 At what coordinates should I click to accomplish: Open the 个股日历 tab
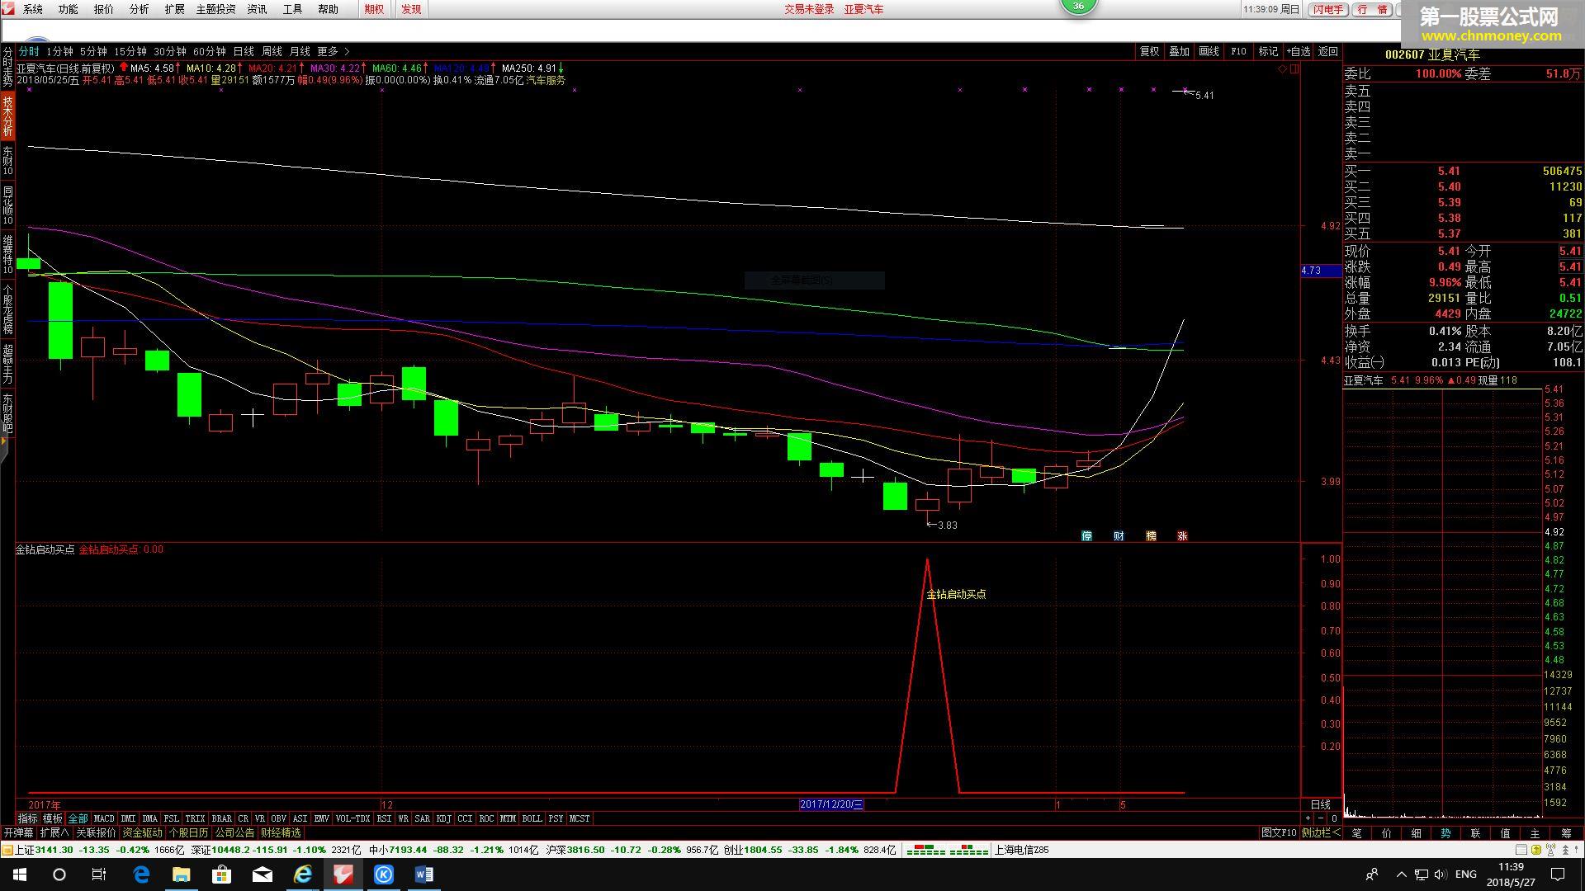189,832
